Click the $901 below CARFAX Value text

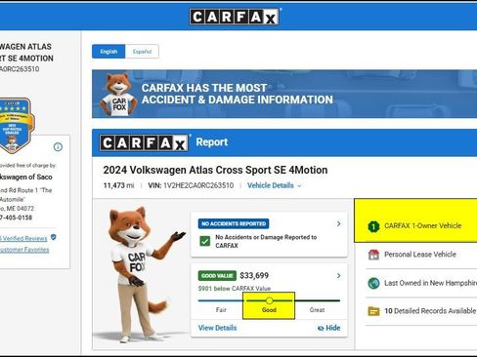pyautogui.click(x=235, y=289)
